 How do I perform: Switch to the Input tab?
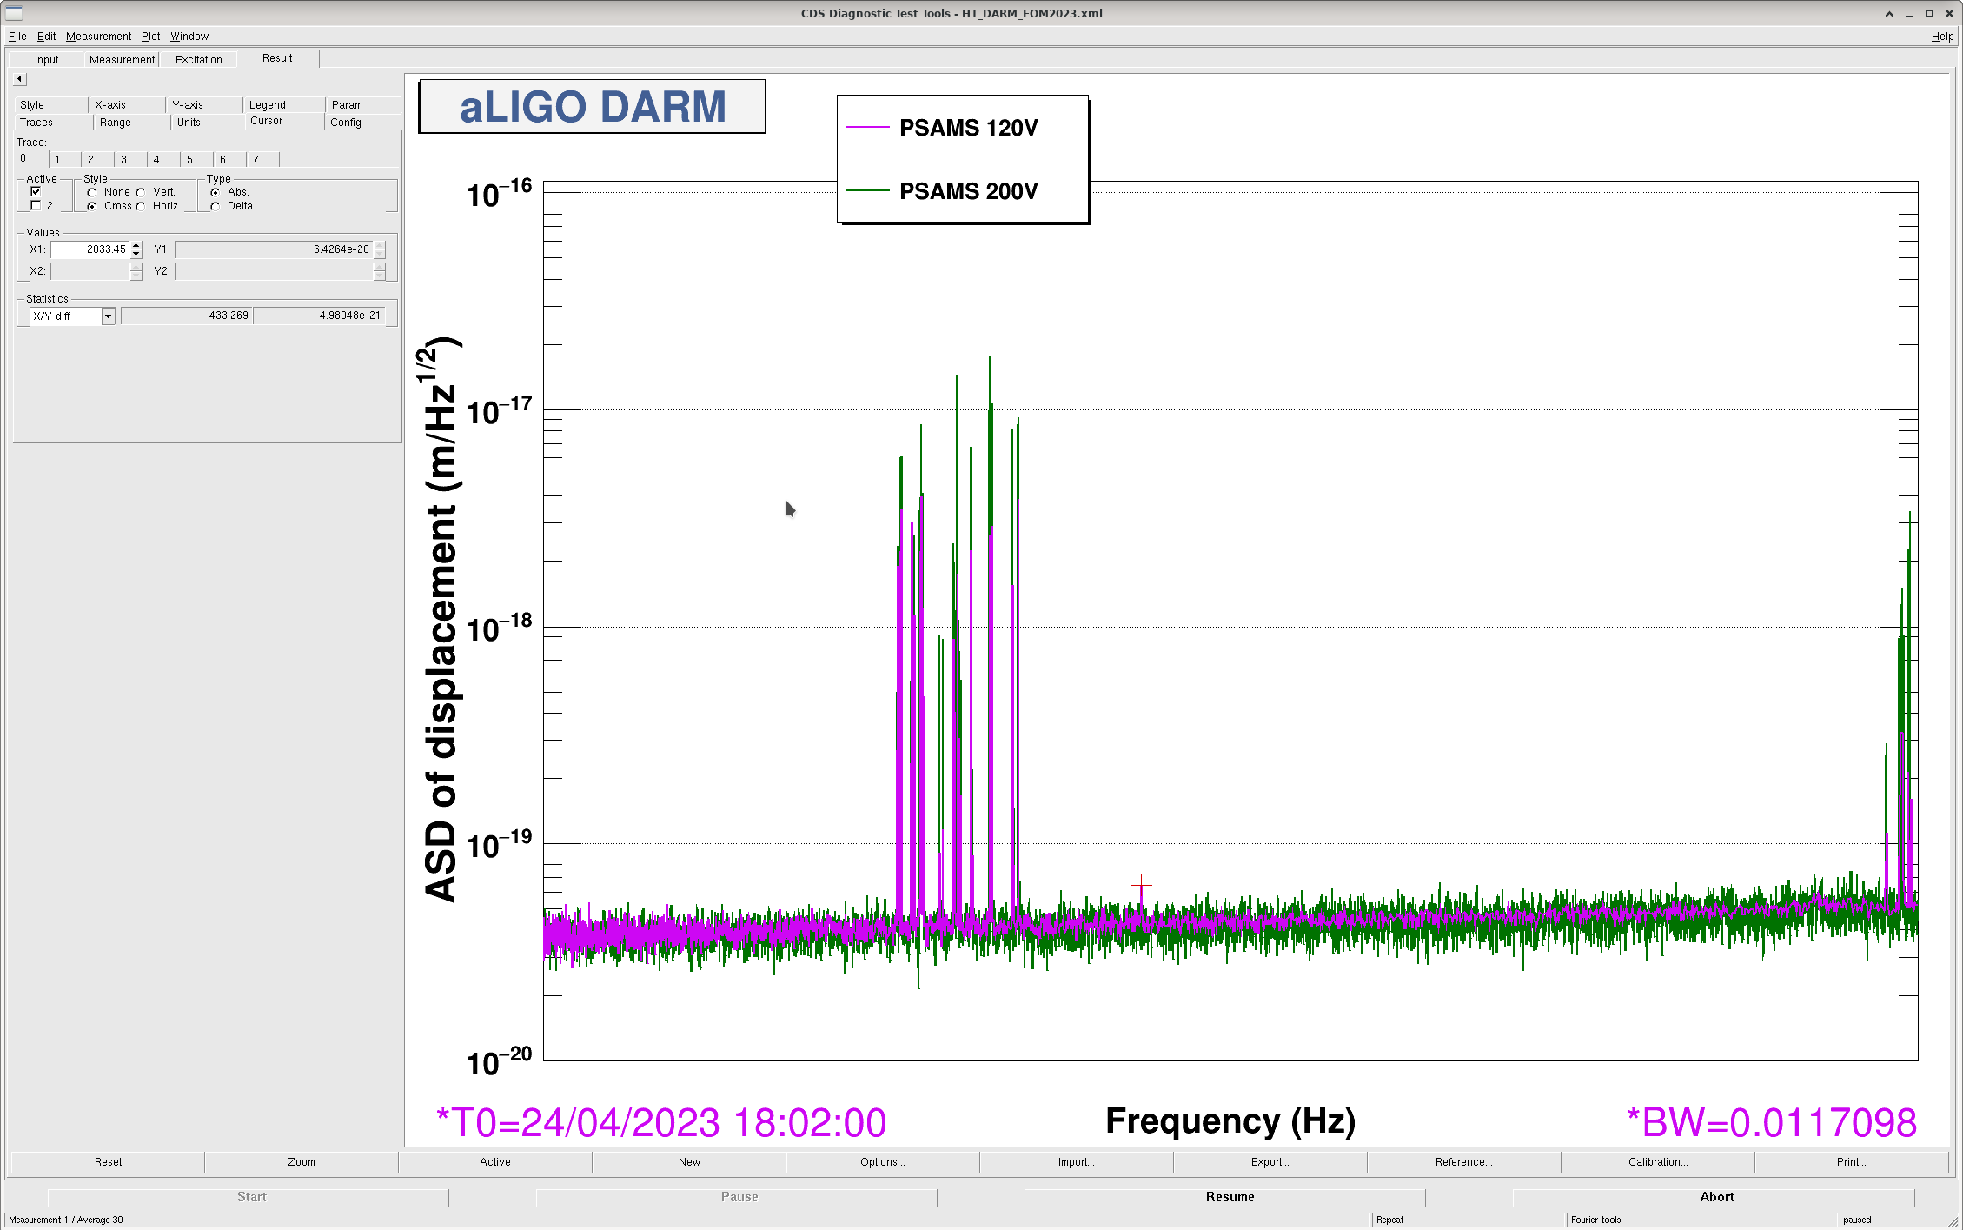[x=47, y=60]
